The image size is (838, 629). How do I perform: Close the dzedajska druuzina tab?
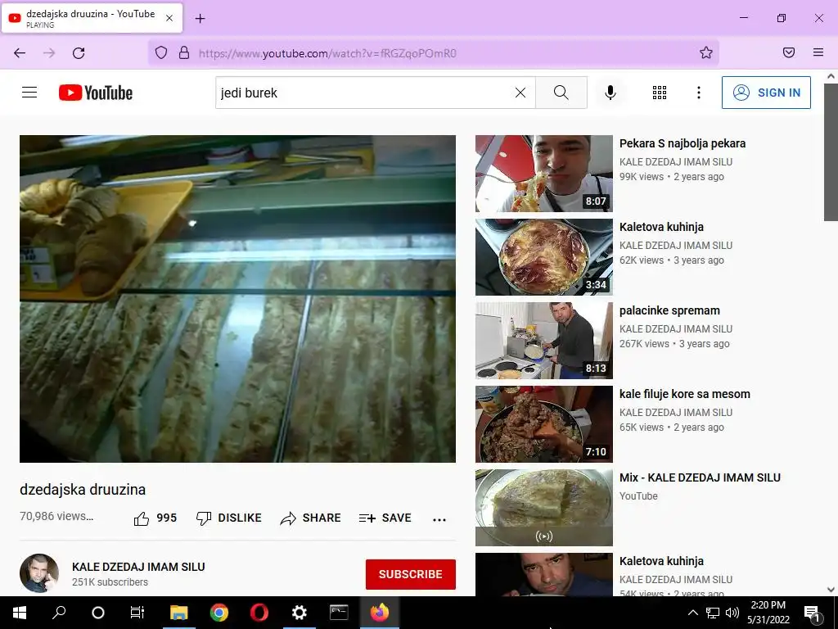coord(169,18)
